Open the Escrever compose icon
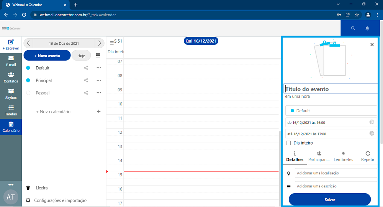Screen dimensions: 383x207 11,42
